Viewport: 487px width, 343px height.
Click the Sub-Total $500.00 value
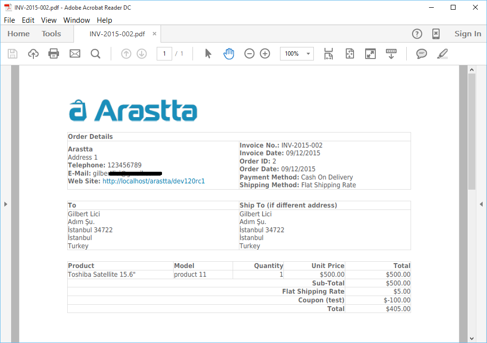[398, 283]
